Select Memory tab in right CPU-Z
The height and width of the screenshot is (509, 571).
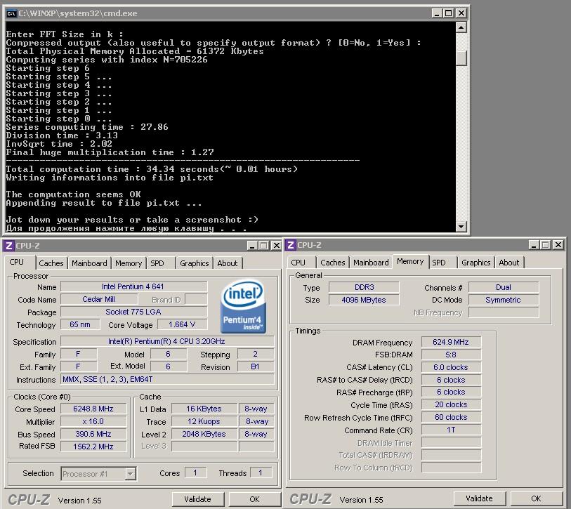[410, 261]
